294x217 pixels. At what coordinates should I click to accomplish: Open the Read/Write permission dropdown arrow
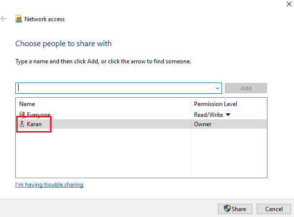tap(228, 115)
